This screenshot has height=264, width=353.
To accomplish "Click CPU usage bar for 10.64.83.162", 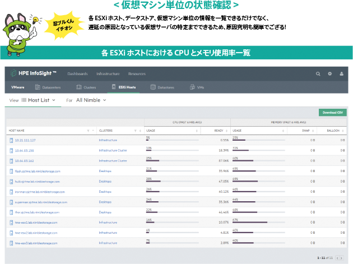I will 173,161.
